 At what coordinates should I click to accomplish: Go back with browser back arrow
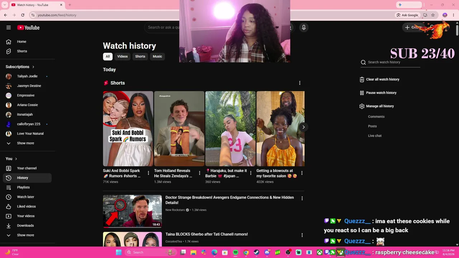(x=5, y=15)
